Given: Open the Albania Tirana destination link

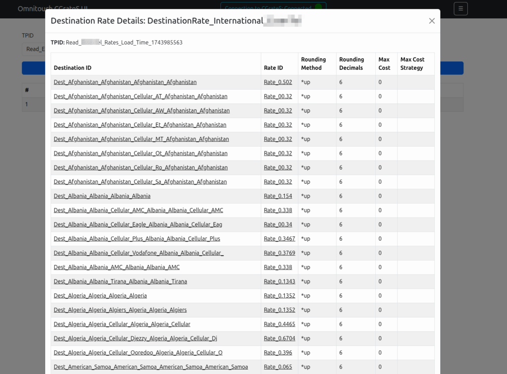Looking at the screenshot, I should tap(120, 282).
